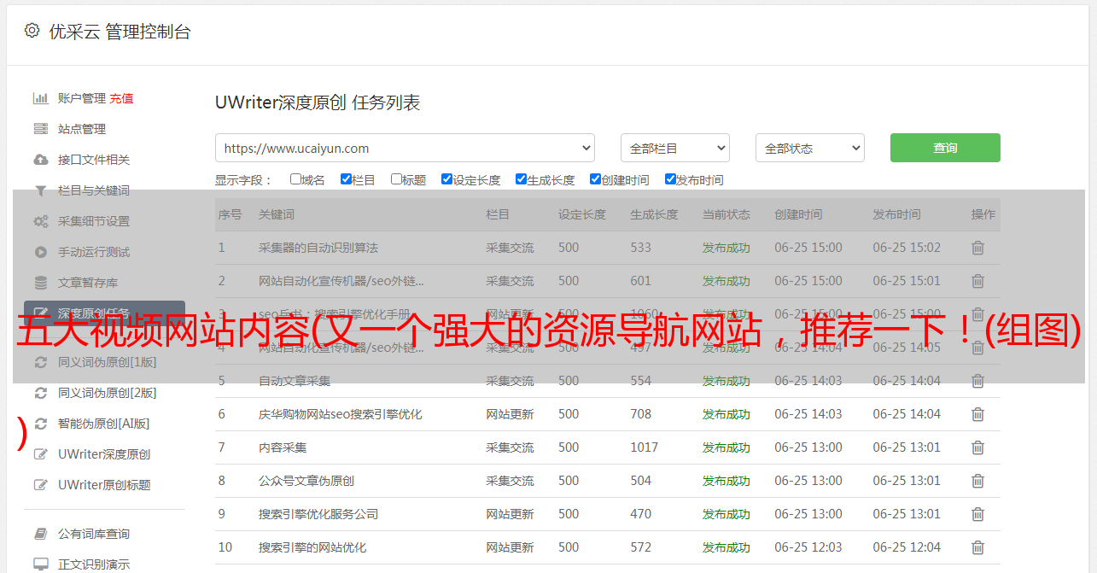The height and width of the screenshot is (573, 1097).
Task: Enable the 域名 display field checkbox
Action: coord(295,179)
